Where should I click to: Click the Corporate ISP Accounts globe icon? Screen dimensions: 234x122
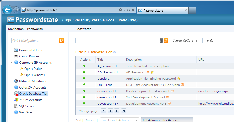click(x=16, y=62)
